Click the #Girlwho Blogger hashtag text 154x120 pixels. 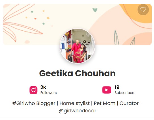(x=34, y=103)
